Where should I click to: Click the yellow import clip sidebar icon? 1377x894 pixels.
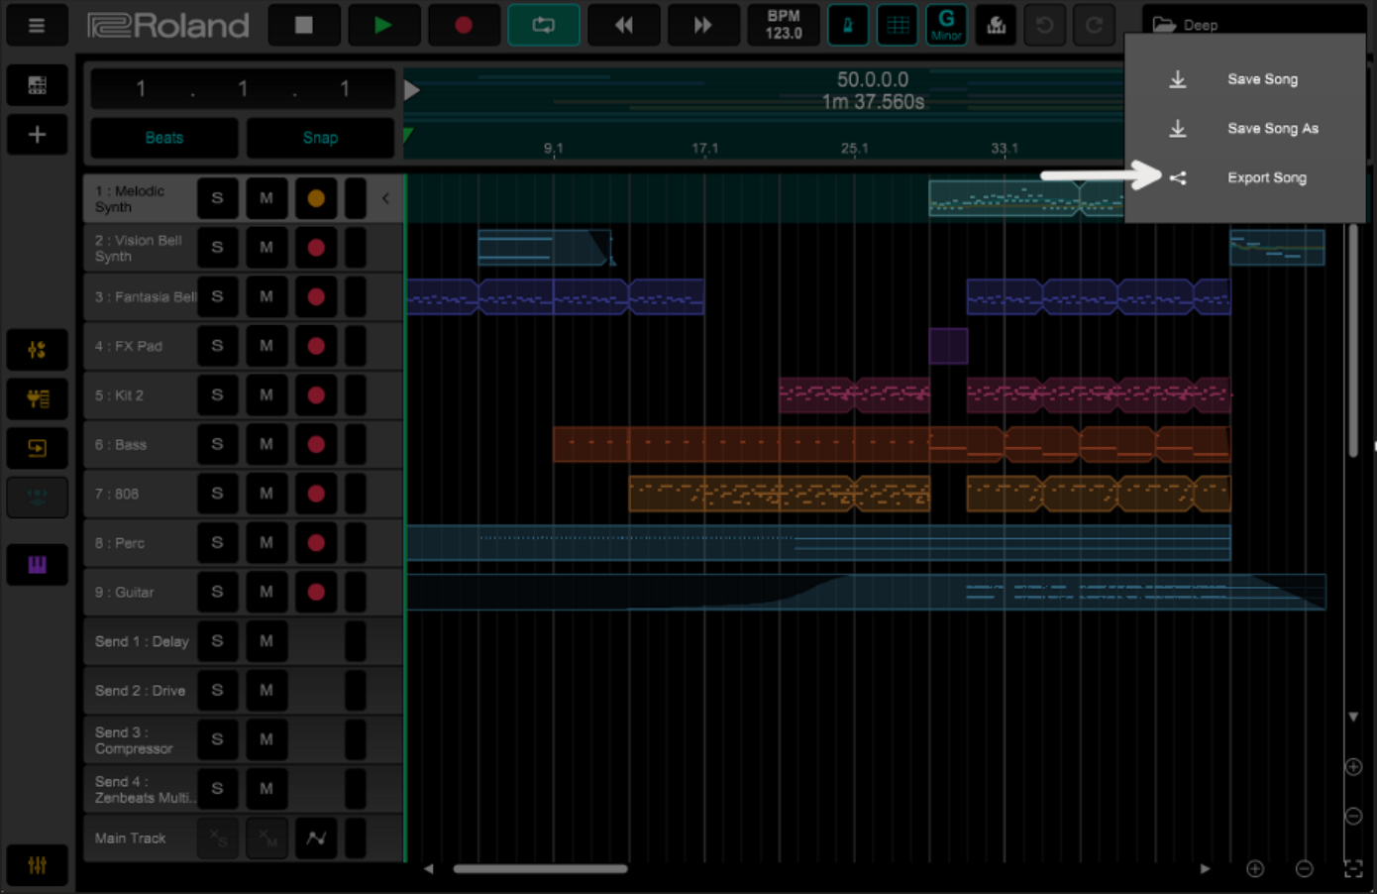tap(38, 448)
